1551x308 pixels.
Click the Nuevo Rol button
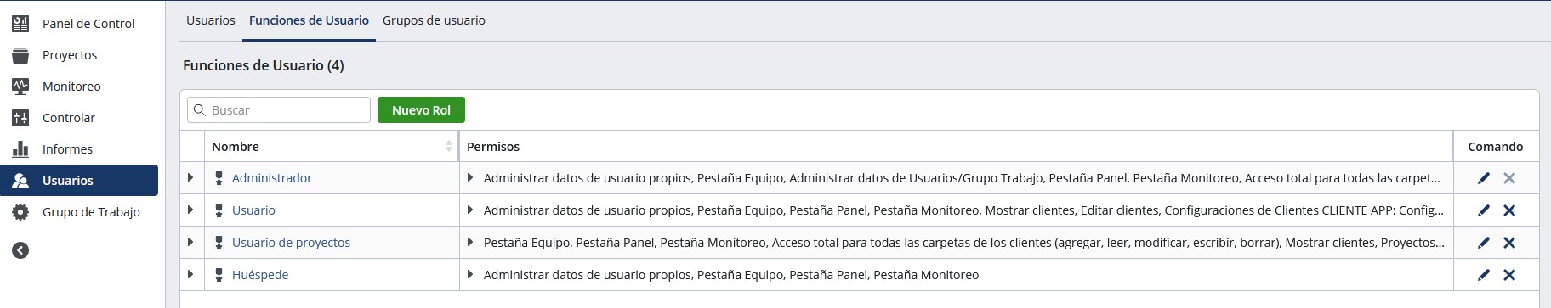421,110
